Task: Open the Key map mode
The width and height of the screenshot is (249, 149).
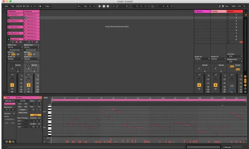Action: [227, 6]
